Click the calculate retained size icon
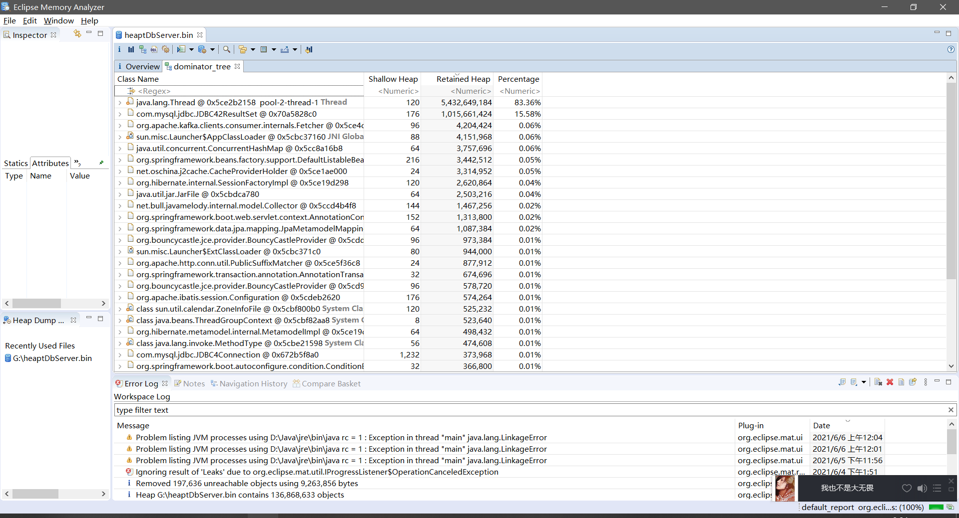959x518 pixels. point(264,49)
